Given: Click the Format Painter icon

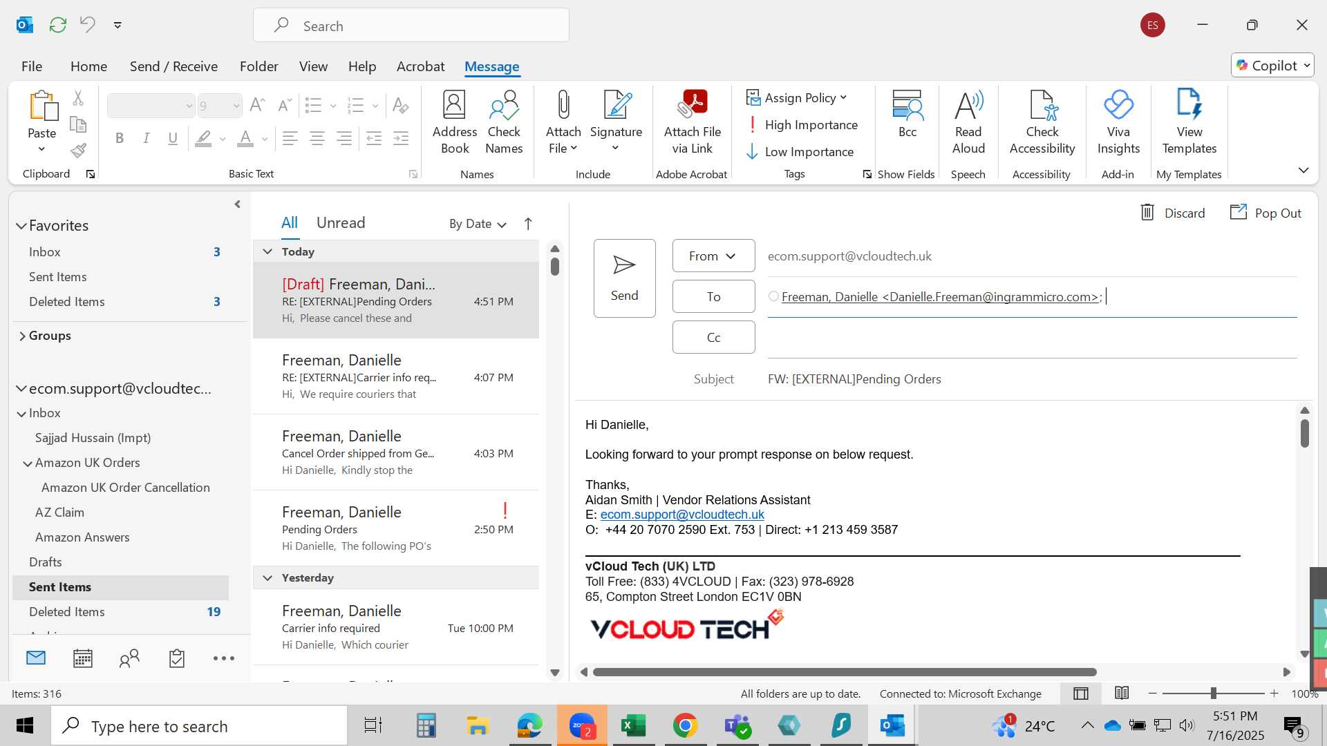Looking at the screenshot, I should 78,150.
